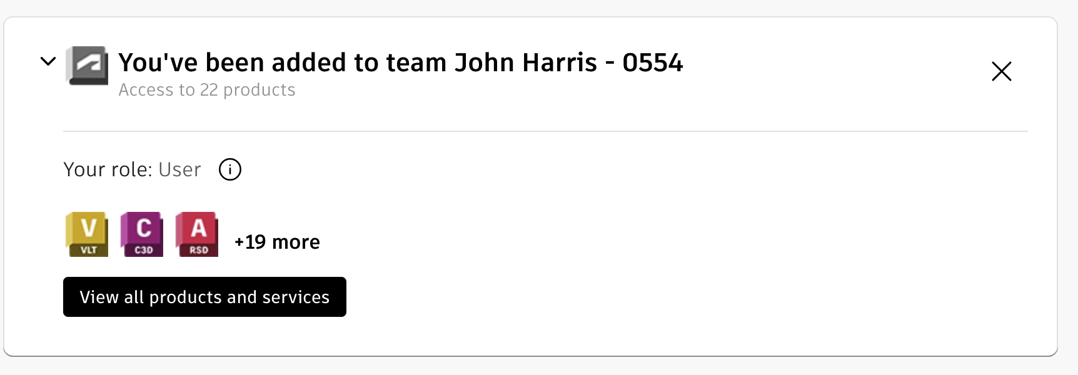
Task: Collapse the team notification with the chevron
Action: [x=48, y=61]
